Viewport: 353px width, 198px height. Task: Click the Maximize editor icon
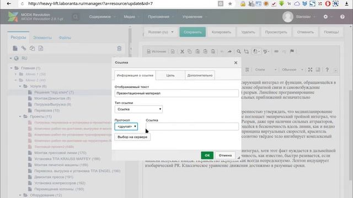click(310, 70)
